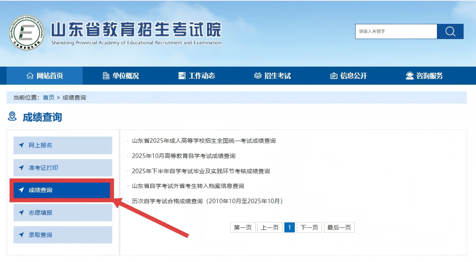This screenshot has height=262, width=476.
Task: Open 山东省2025年成人高等学校招生 score query link
Action: (x=203, y=141)
